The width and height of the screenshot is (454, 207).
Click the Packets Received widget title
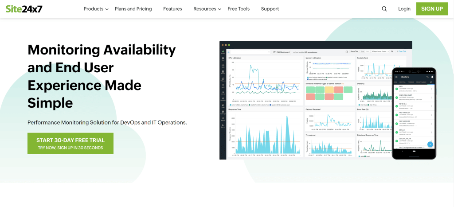point(313,109)
